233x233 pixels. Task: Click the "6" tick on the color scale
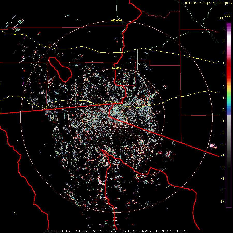[223, 41]
